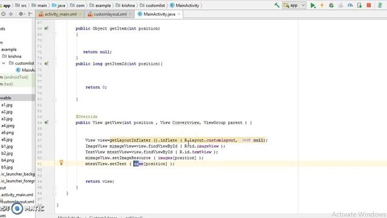Click the Make Project hammer icon

click(277, 5)
